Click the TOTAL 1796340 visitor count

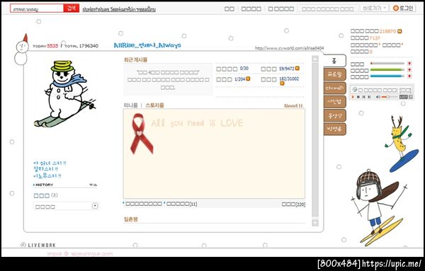pyautogui.click(x=81, y=46)
